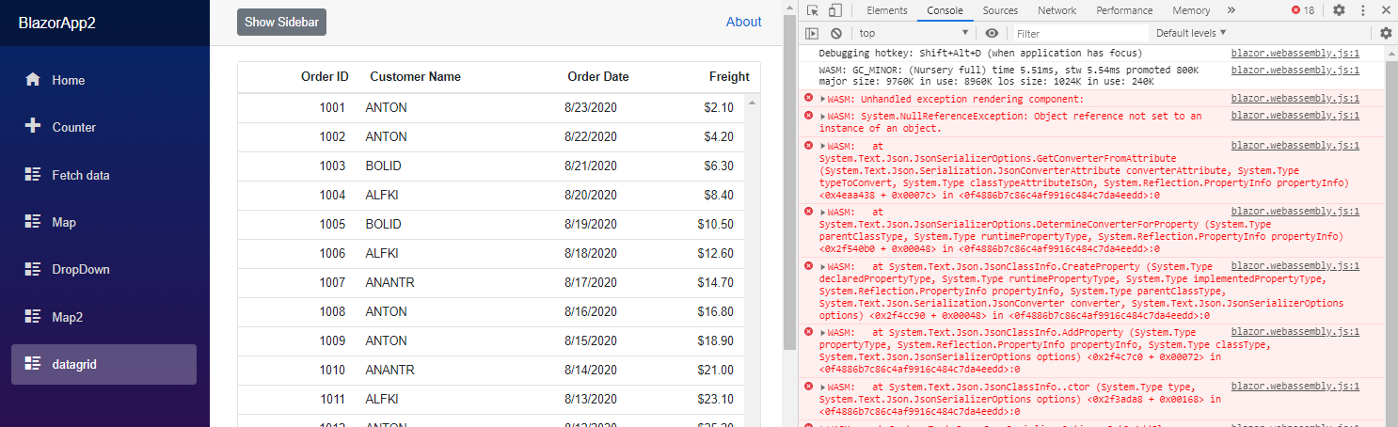Show the console sidebar panel icon
Viewport: 1398px width, 427px height.
point(812,33)
